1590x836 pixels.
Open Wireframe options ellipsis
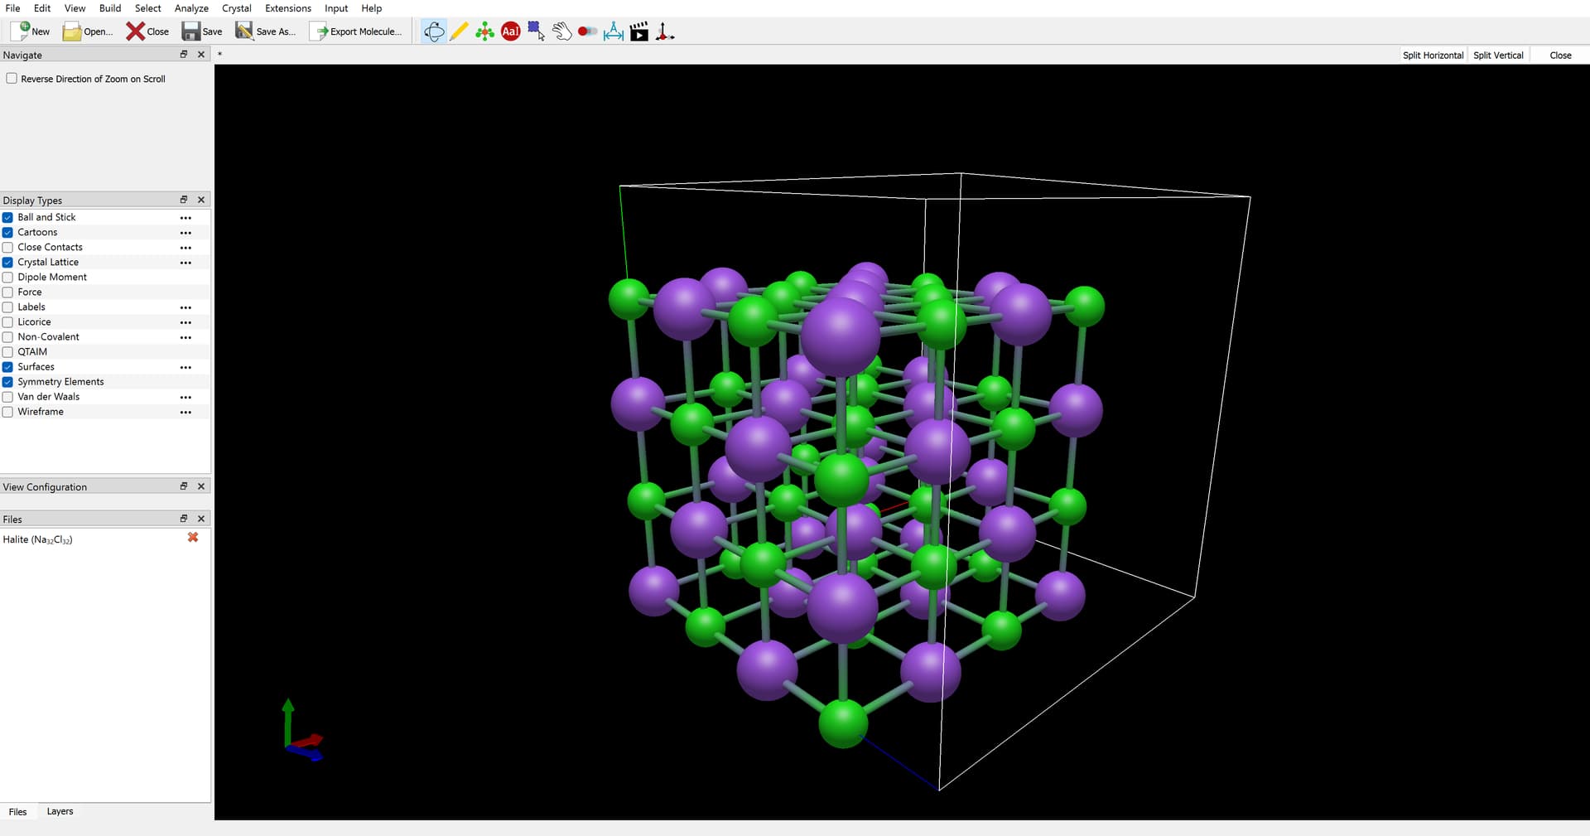point(185,412)
